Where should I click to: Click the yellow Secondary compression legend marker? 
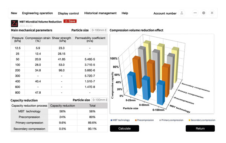point(189,120)
